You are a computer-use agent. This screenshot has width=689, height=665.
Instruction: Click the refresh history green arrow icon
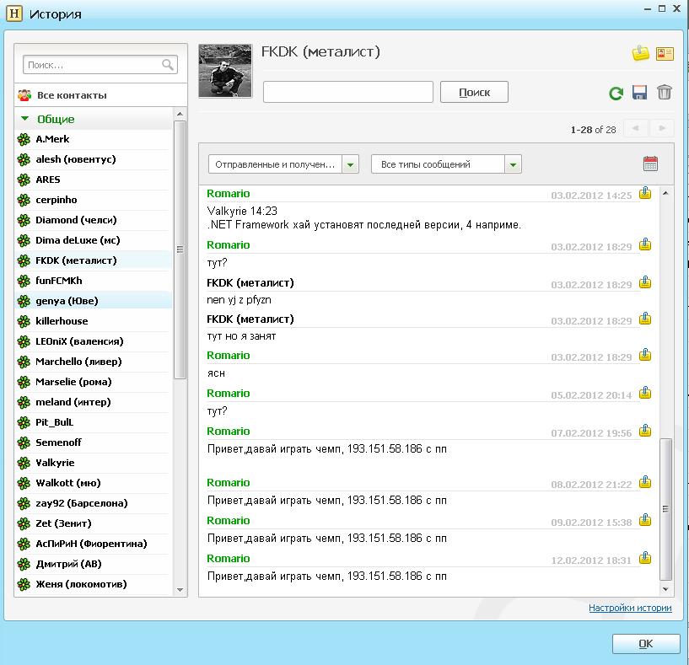pos(616,93)
